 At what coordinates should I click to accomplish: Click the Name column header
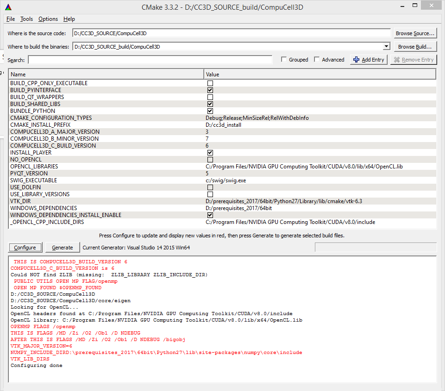[106, 74]
